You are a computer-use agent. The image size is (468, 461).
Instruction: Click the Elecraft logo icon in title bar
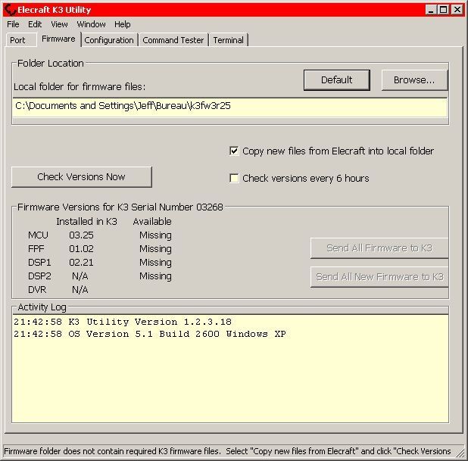tap(10, 10)
